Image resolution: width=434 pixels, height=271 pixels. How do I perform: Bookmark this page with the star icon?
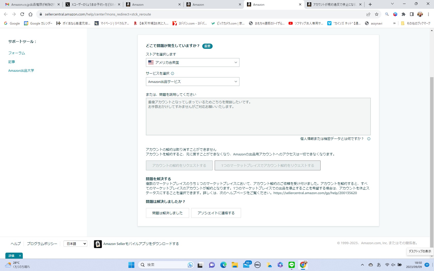(377, 14)
